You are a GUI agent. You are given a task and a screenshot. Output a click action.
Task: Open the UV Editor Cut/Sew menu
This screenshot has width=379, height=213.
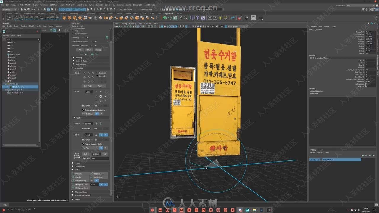click(x=24, y=26)
